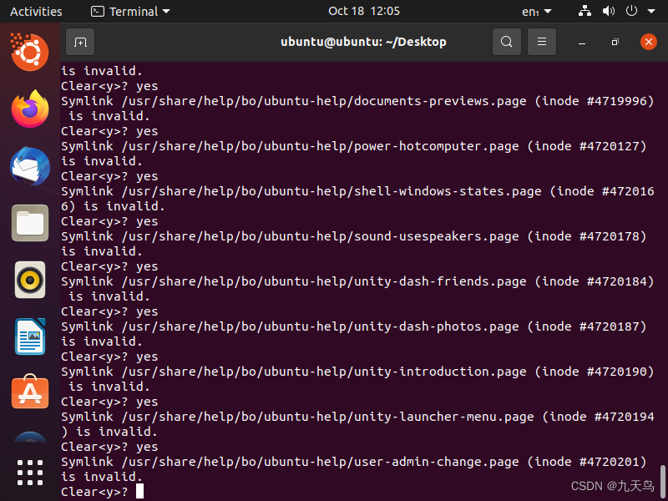The height and width of the screenshot is (501, 668).
Task: Click the unity-introduction.page symlink line
Action: click(x=357, y=372)
